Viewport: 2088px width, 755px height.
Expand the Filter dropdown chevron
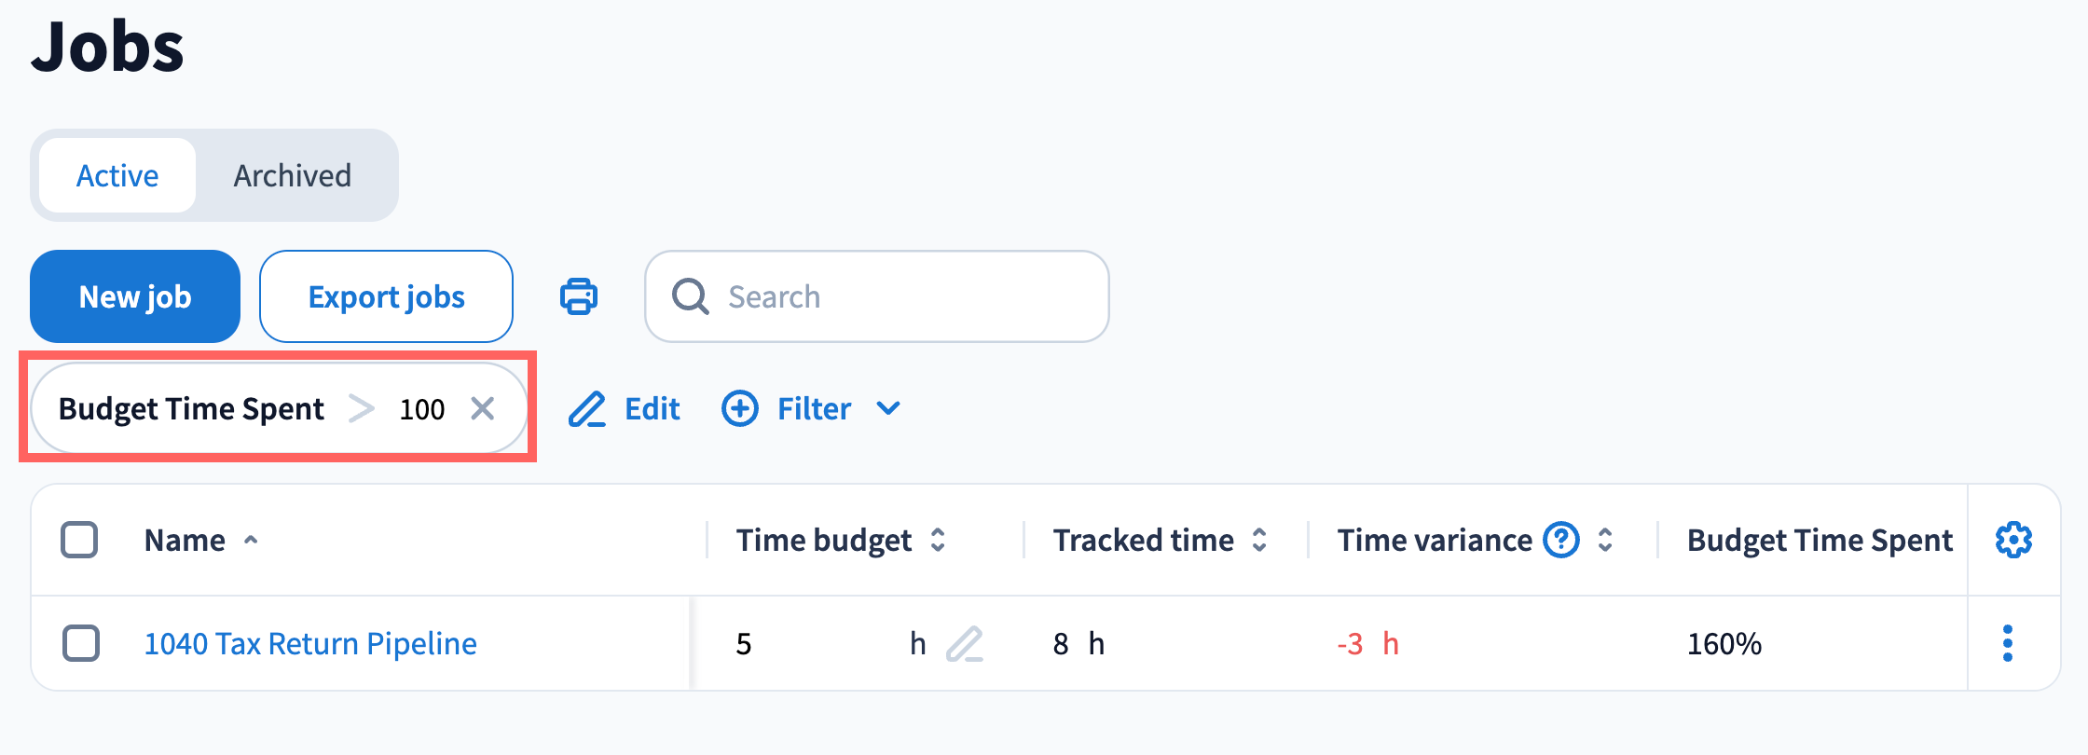pos(888,408)
